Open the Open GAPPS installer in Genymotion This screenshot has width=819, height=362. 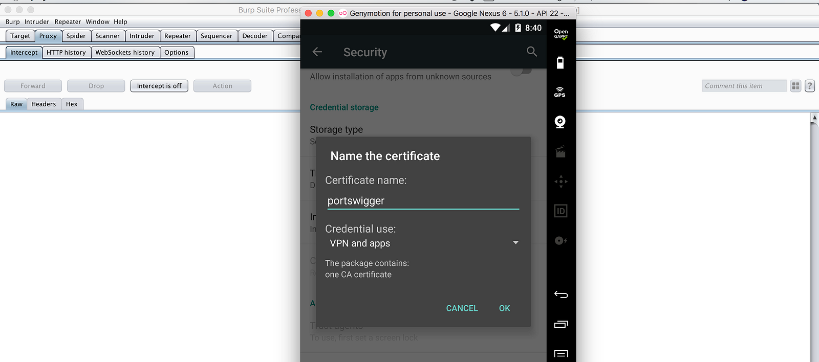tap(561, 34)
